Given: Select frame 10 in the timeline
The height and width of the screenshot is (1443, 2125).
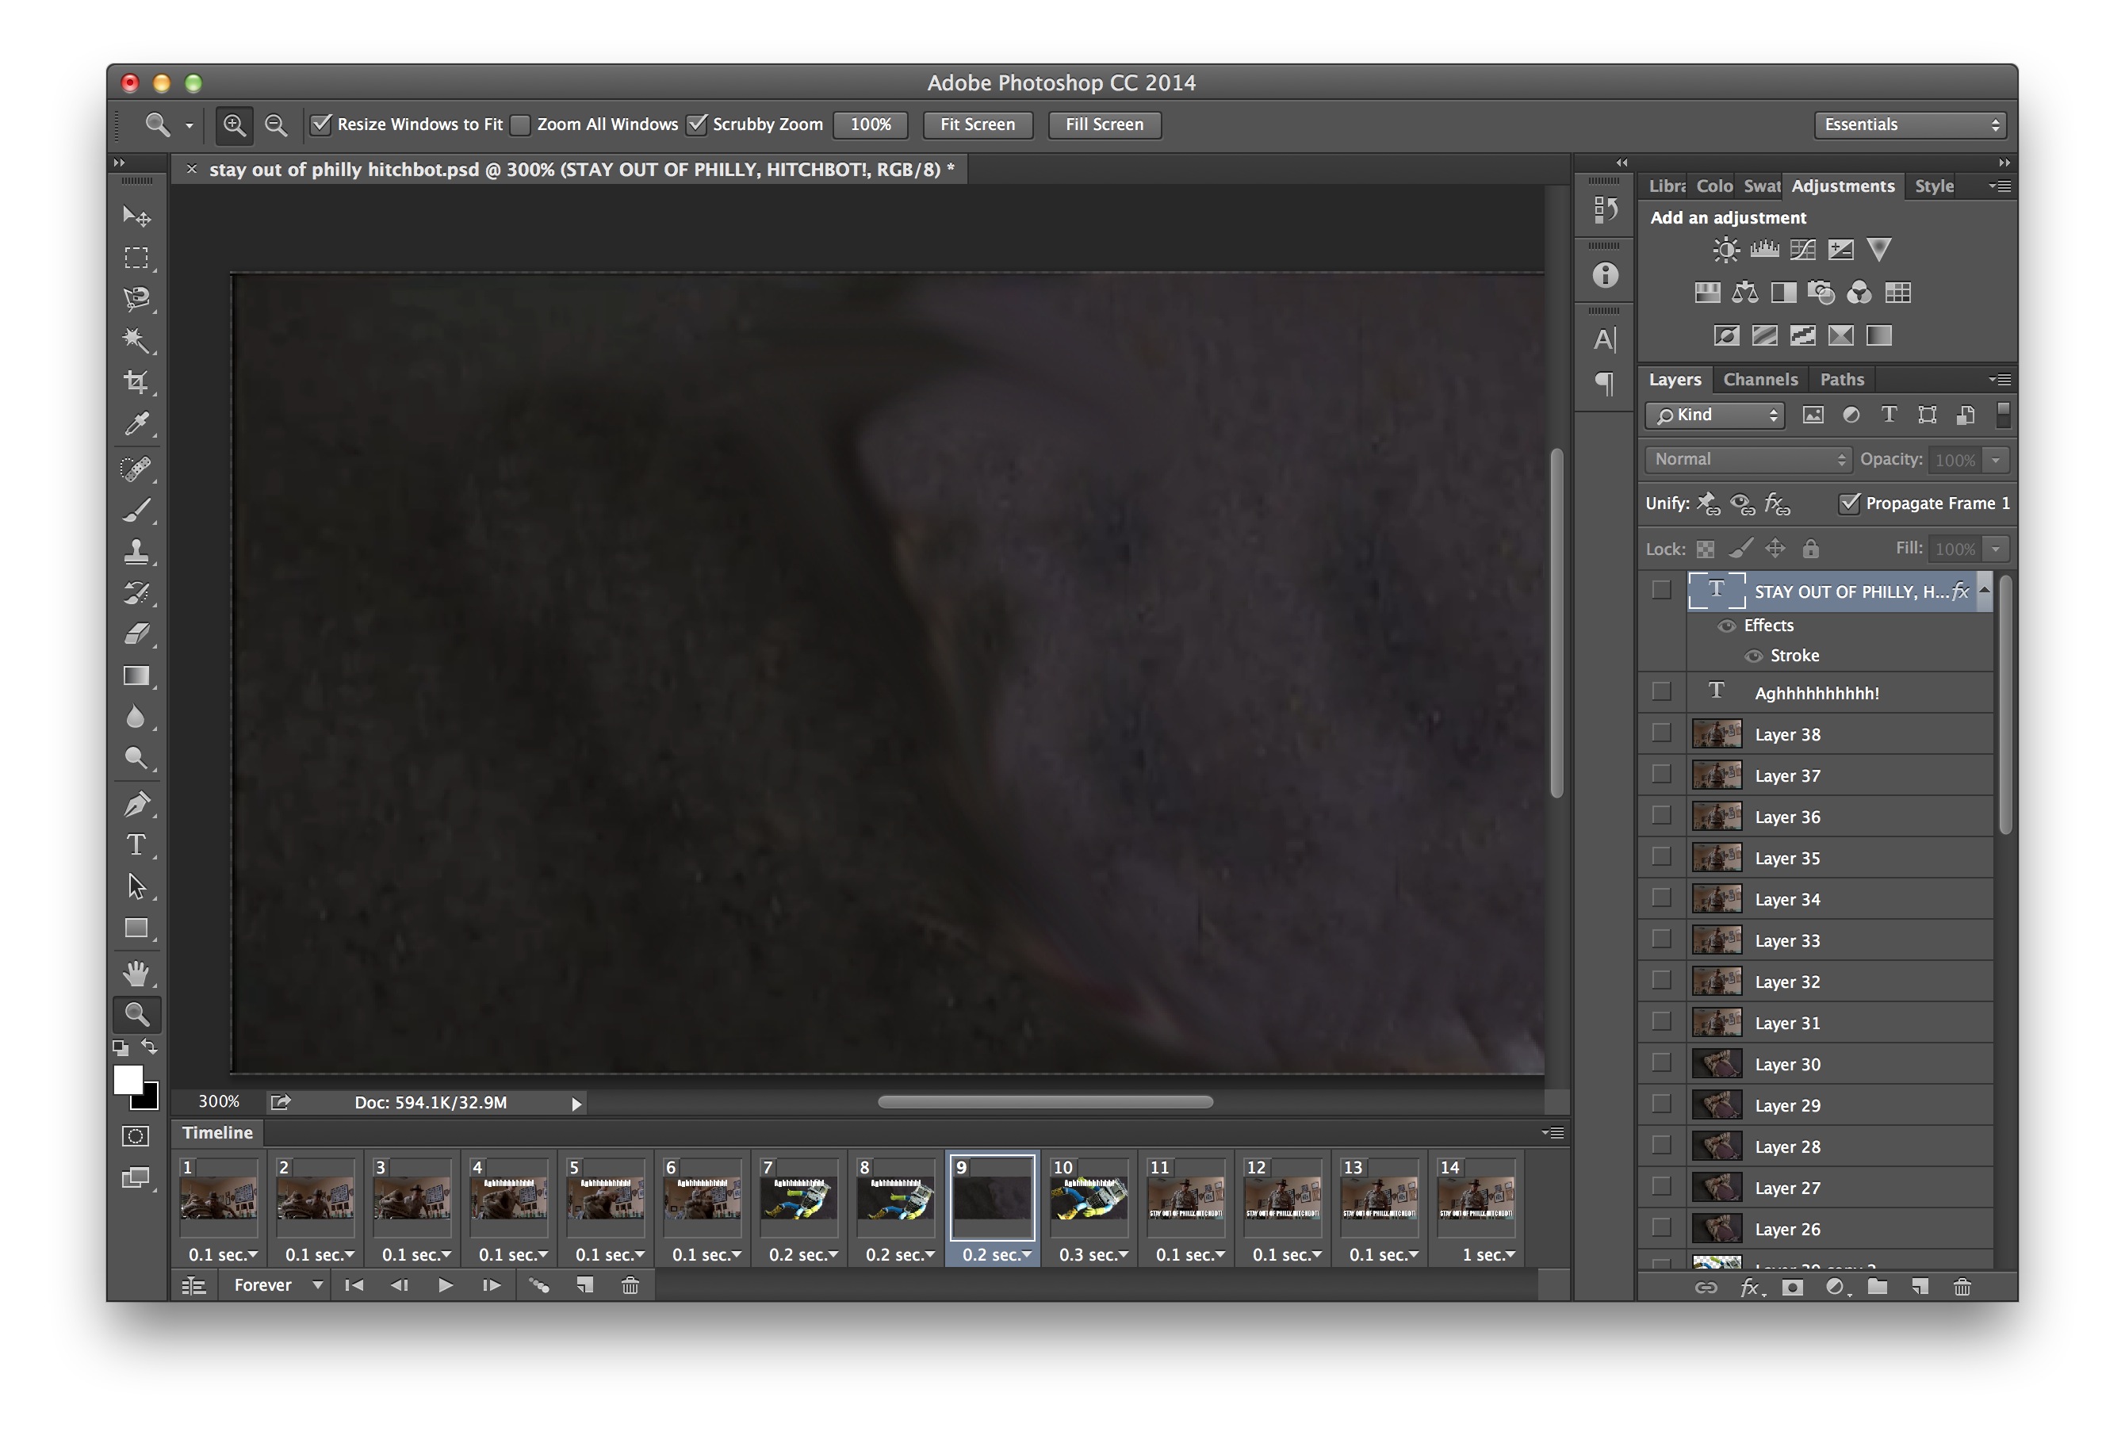Looking at the screenshot, I should click(x=1088, y=1198).
